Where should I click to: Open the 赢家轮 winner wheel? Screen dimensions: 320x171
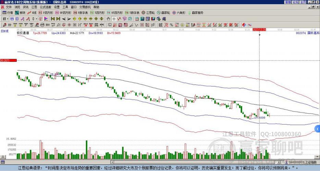[x=163, y=13]
